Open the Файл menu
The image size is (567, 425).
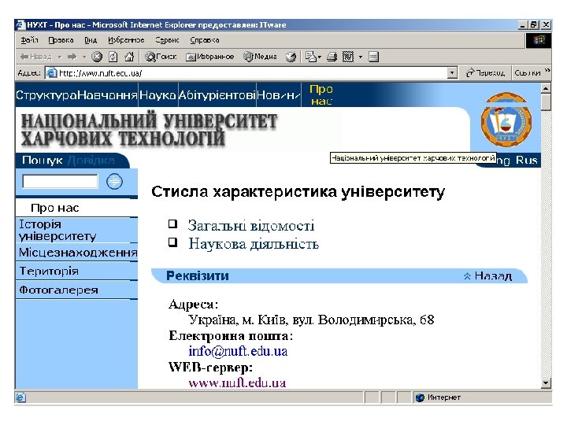click(x=29, y=40)
